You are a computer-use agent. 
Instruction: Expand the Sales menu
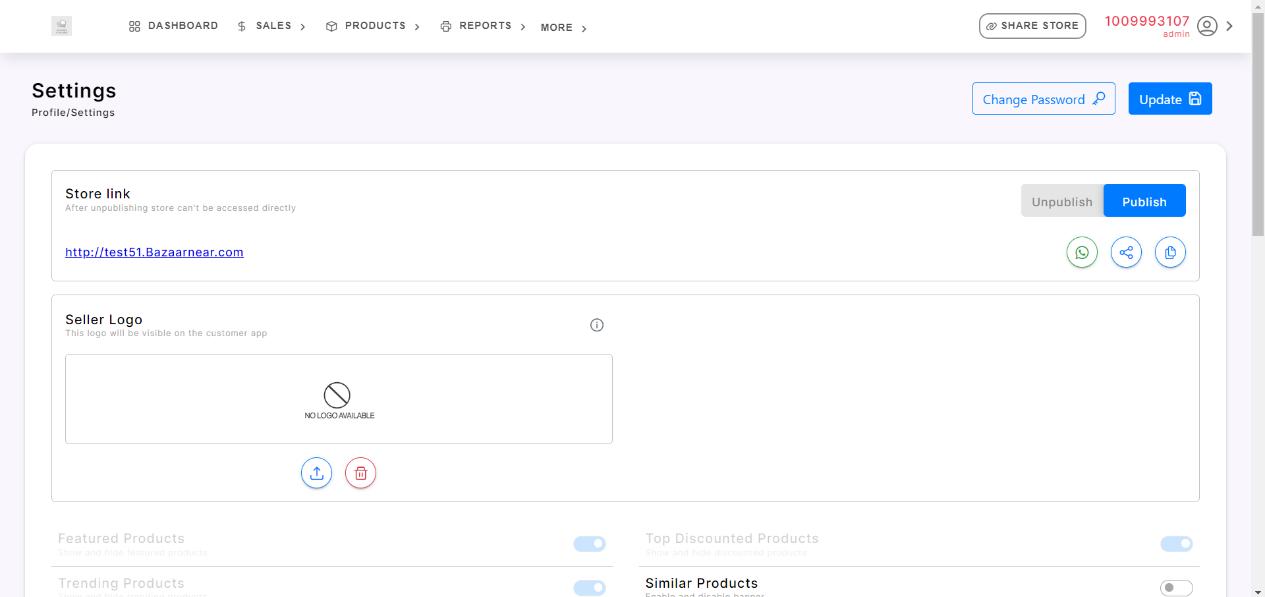(272, 26)
